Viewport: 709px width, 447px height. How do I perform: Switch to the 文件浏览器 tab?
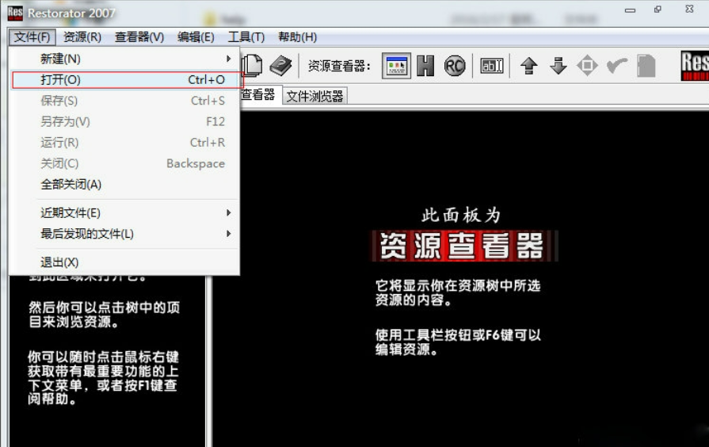point(314,96)
